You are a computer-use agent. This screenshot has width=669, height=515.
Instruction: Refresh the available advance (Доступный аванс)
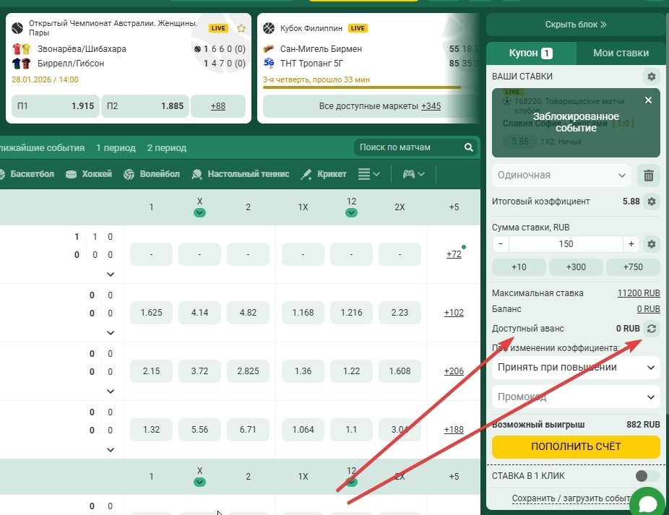pos(652,329)
